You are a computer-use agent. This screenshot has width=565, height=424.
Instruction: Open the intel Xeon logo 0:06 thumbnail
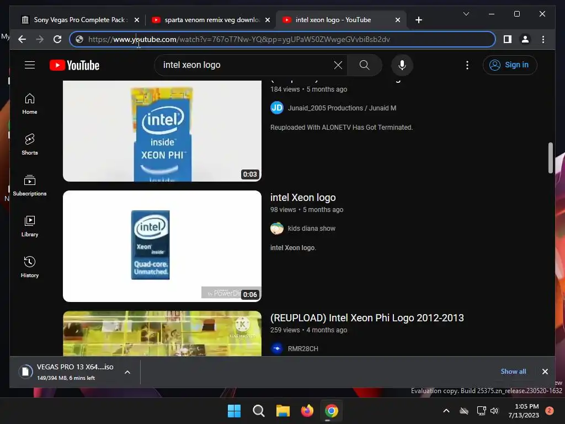pyautogui.click(x=162, y=246)
